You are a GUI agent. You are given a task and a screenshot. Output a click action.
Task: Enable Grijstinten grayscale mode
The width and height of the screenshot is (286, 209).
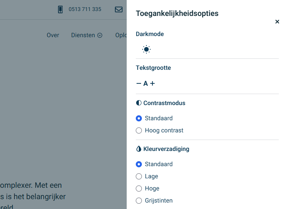[x=139, y=201]
